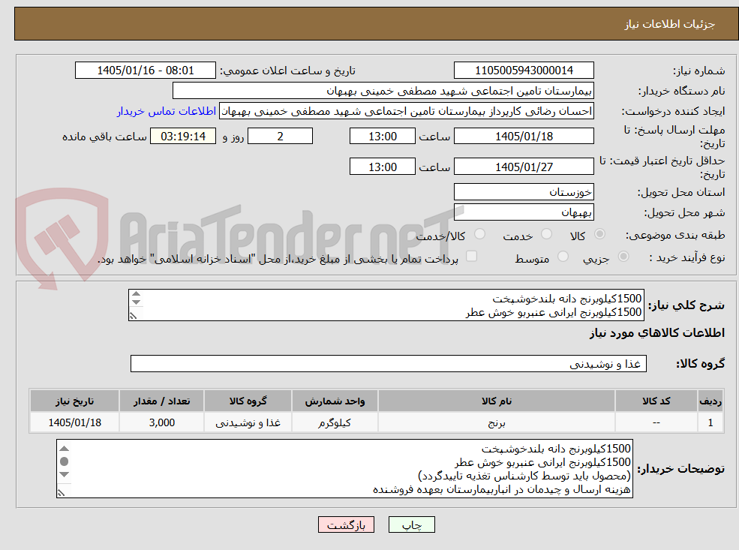Click the remaining days field showing 2
The image size is (739, 550).
coord(280,137)
